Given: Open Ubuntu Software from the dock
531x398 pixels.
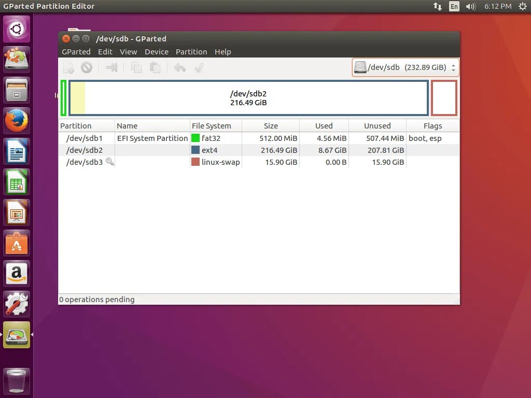Looking at the screenshot, I should tap(17, 243).
